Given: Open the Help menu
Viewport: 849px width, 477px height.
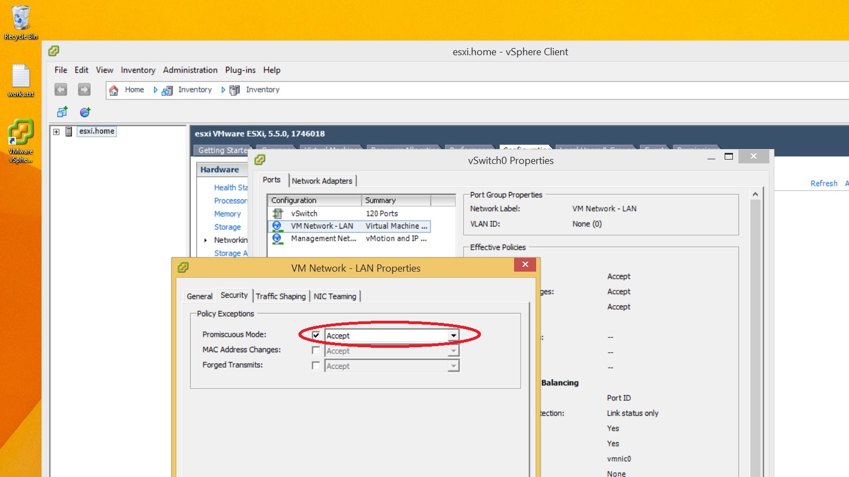Looking at the screenshot, I should pos(272,70).
